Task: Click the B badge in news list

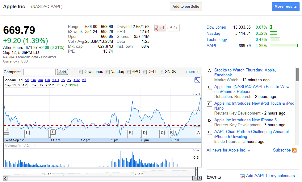Action: click(209, 87)
